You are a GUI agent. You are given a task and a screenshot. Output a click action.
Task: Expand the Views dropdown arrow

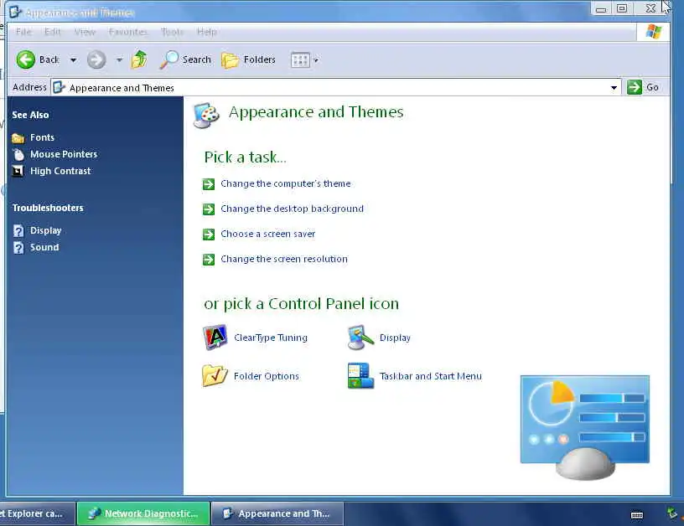pos(316,60)
